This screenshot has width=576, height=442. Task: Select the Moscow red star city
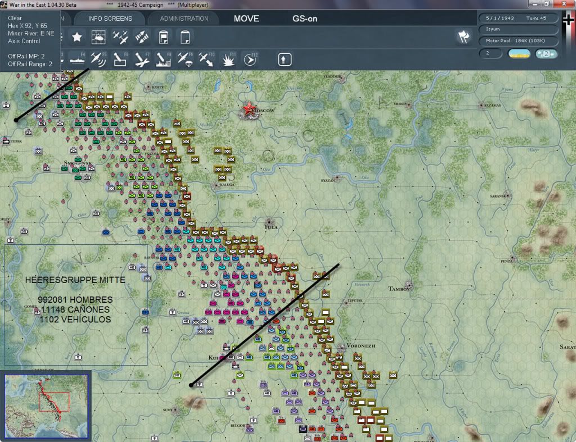249,109
